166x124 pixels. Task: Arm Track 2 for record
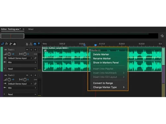[35, 75]
